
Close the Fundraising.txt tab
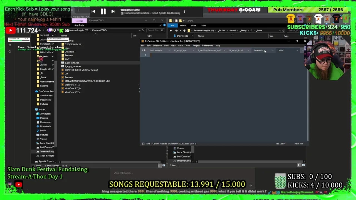click(169, 50)
